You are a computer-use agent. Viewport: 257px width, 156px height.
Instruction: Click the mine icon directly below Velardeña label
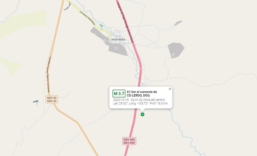click(116, 48)
